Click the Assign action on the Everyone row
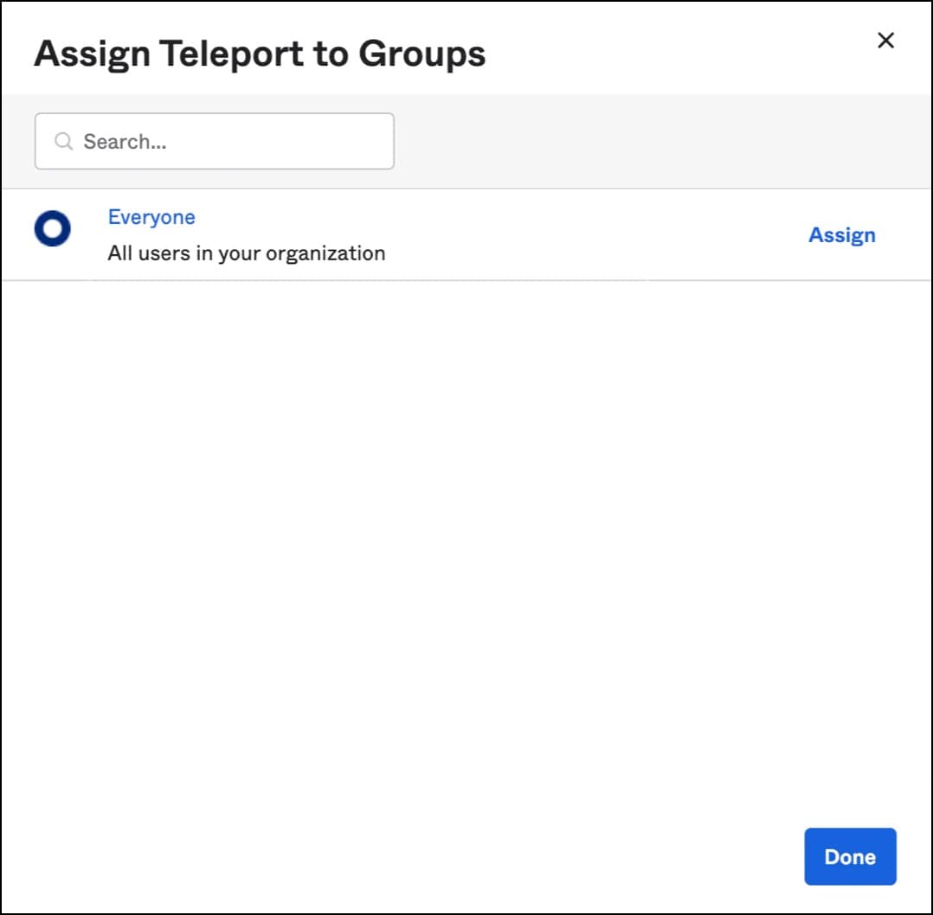 click(842, 234)
